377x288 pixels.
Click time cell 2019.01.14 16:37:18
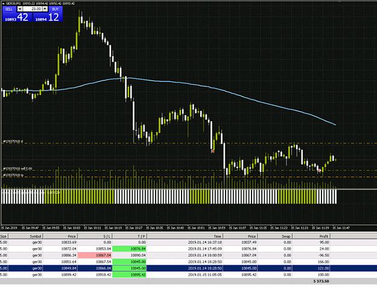pos(205,242)
